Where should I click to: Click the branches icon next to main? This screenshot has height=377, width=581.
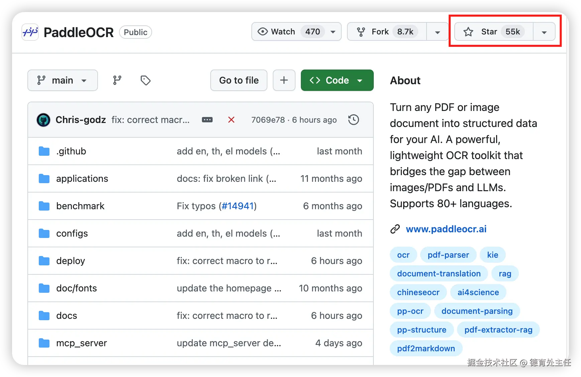tap(117, 80)
